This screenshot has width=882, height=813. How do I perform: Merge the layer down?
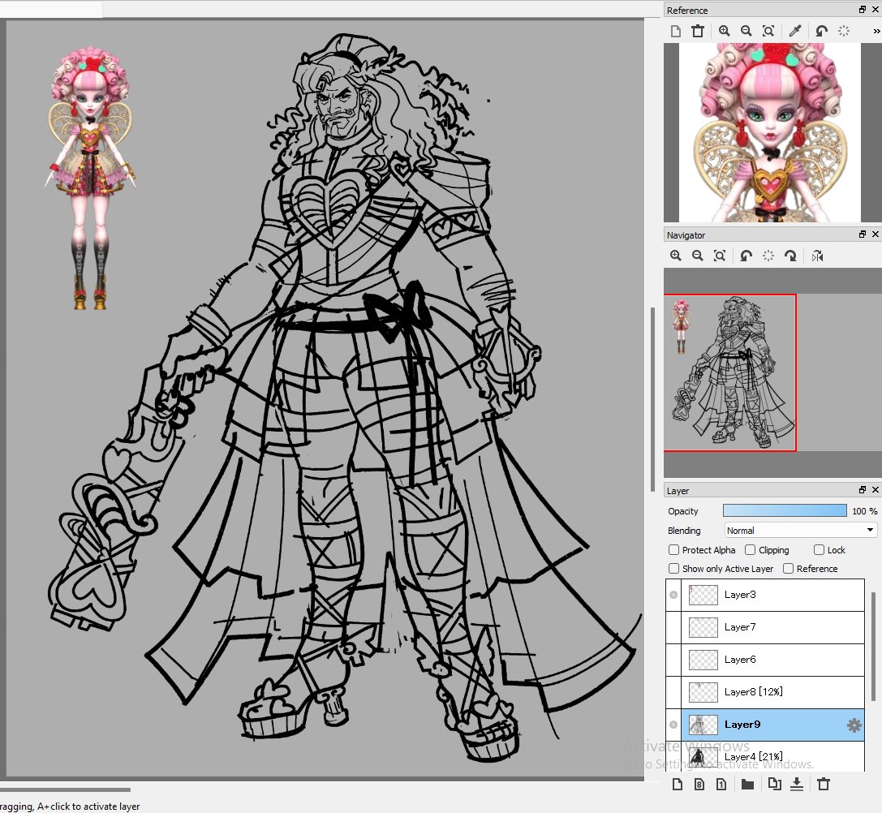pos(797,784)
